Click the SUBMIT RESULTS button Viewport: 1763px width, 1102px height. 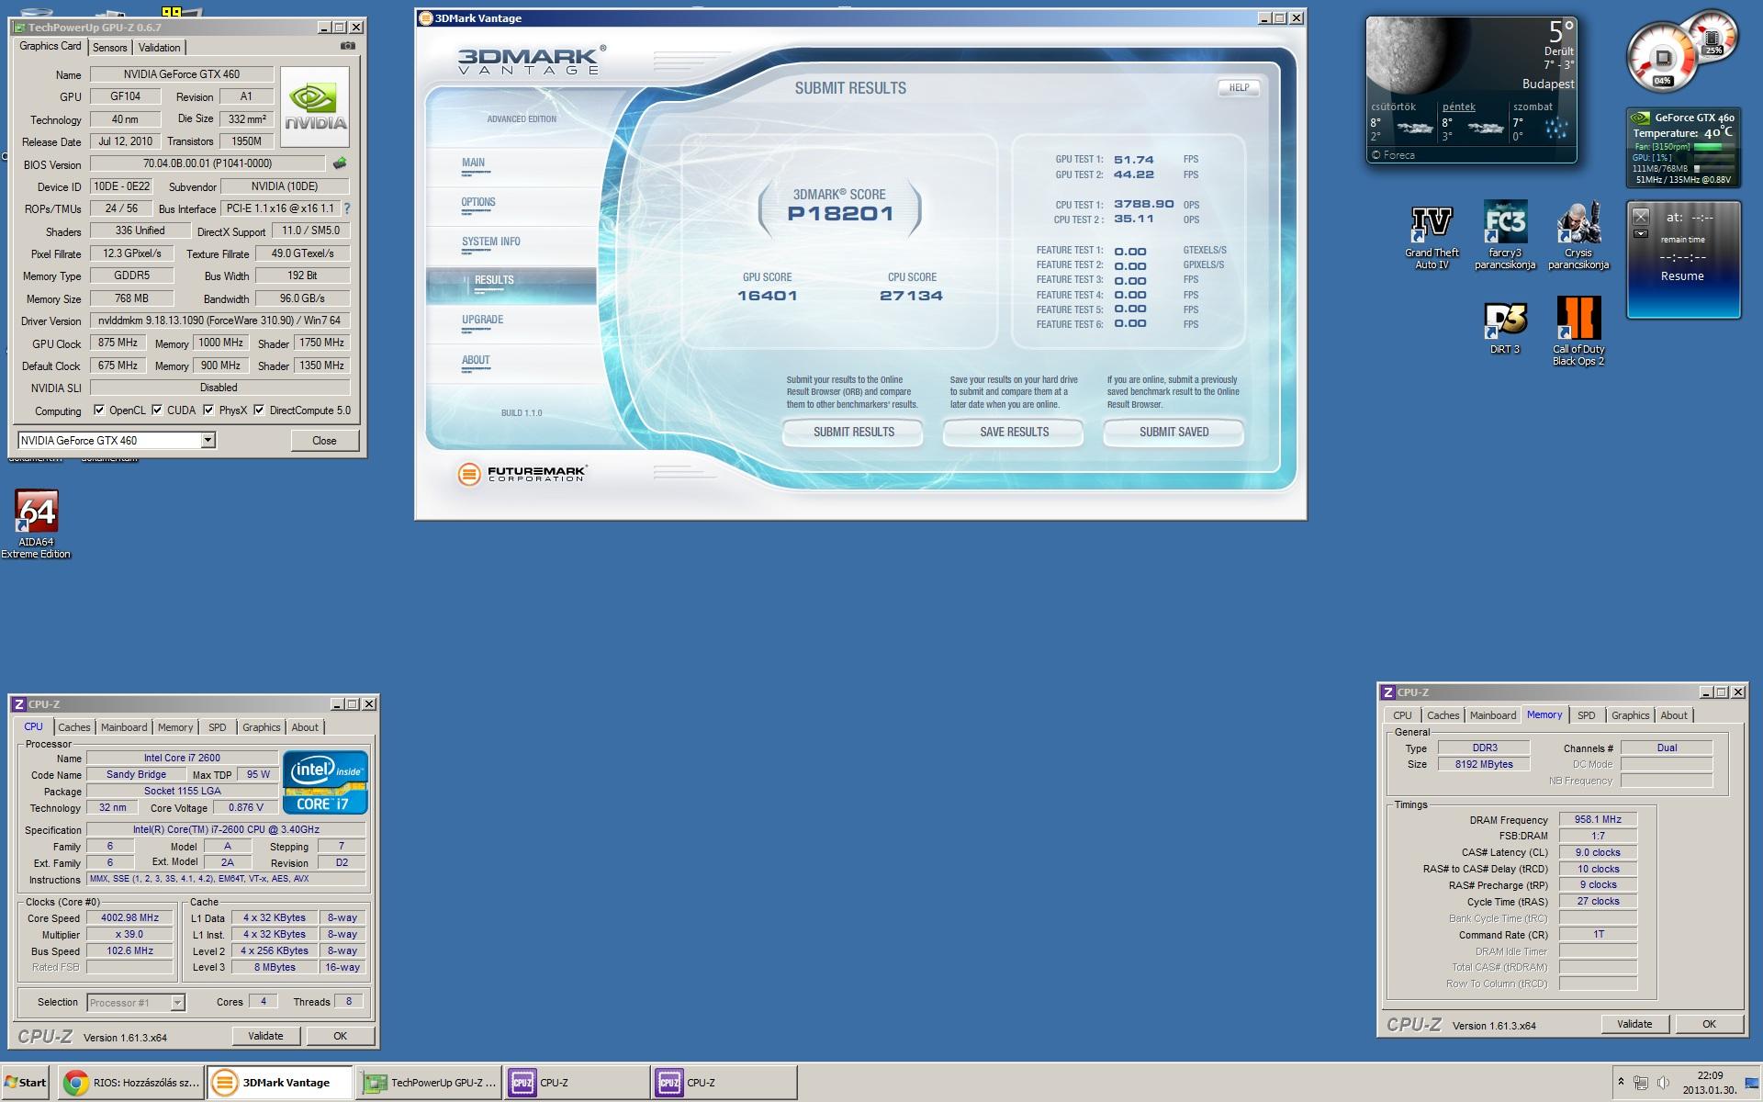click(853, 432)
